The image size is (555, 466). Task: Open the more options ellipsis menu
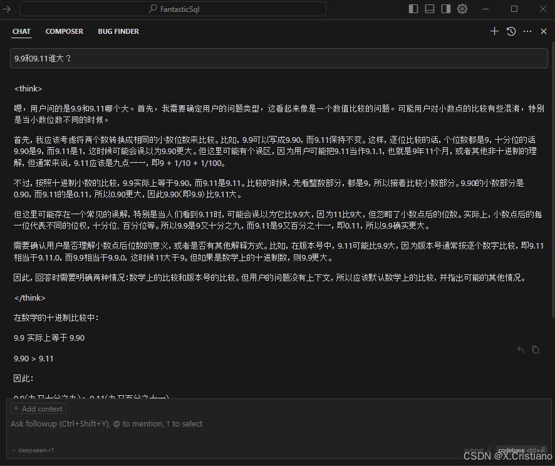click(x=527, y=31)
